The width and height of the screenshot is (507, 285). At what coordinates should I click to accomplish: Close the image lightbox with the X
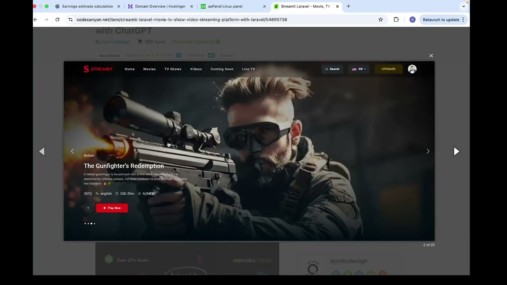[431, 56]
